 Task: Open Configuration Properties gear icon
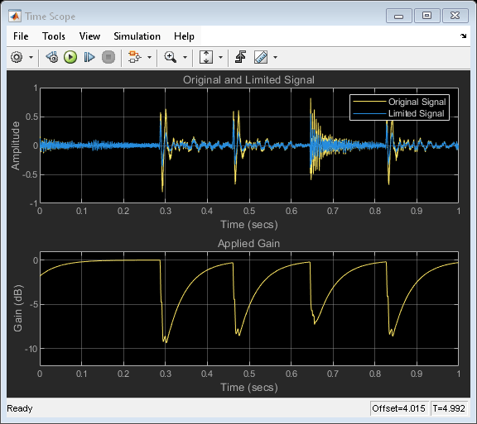[x=17, y=57]
